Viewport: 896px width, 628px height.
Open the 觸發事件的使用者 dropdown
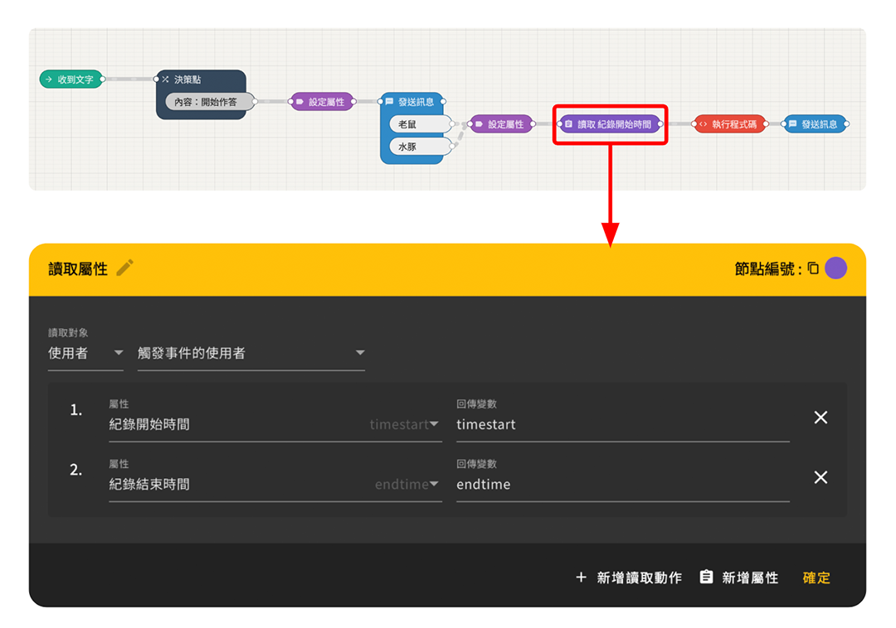(x=251, y=354)
